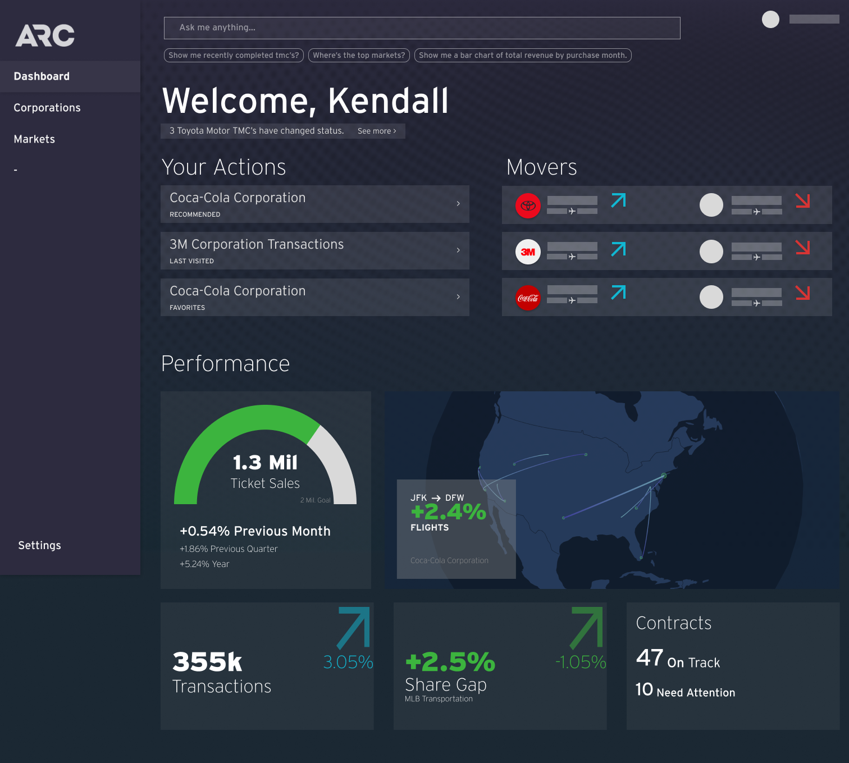Click the airplane icon in 3M mover row

click(572, 257)
